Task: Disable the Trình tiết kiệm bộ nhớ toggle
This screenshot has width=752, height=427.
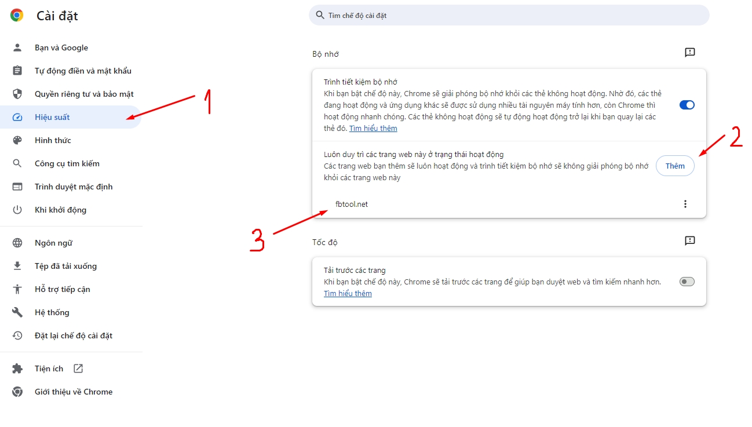Action: (687, 105)
